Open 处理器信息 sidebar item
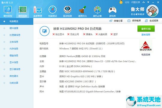The width and height of the screenshot is (162, 108). click(15, 35)
